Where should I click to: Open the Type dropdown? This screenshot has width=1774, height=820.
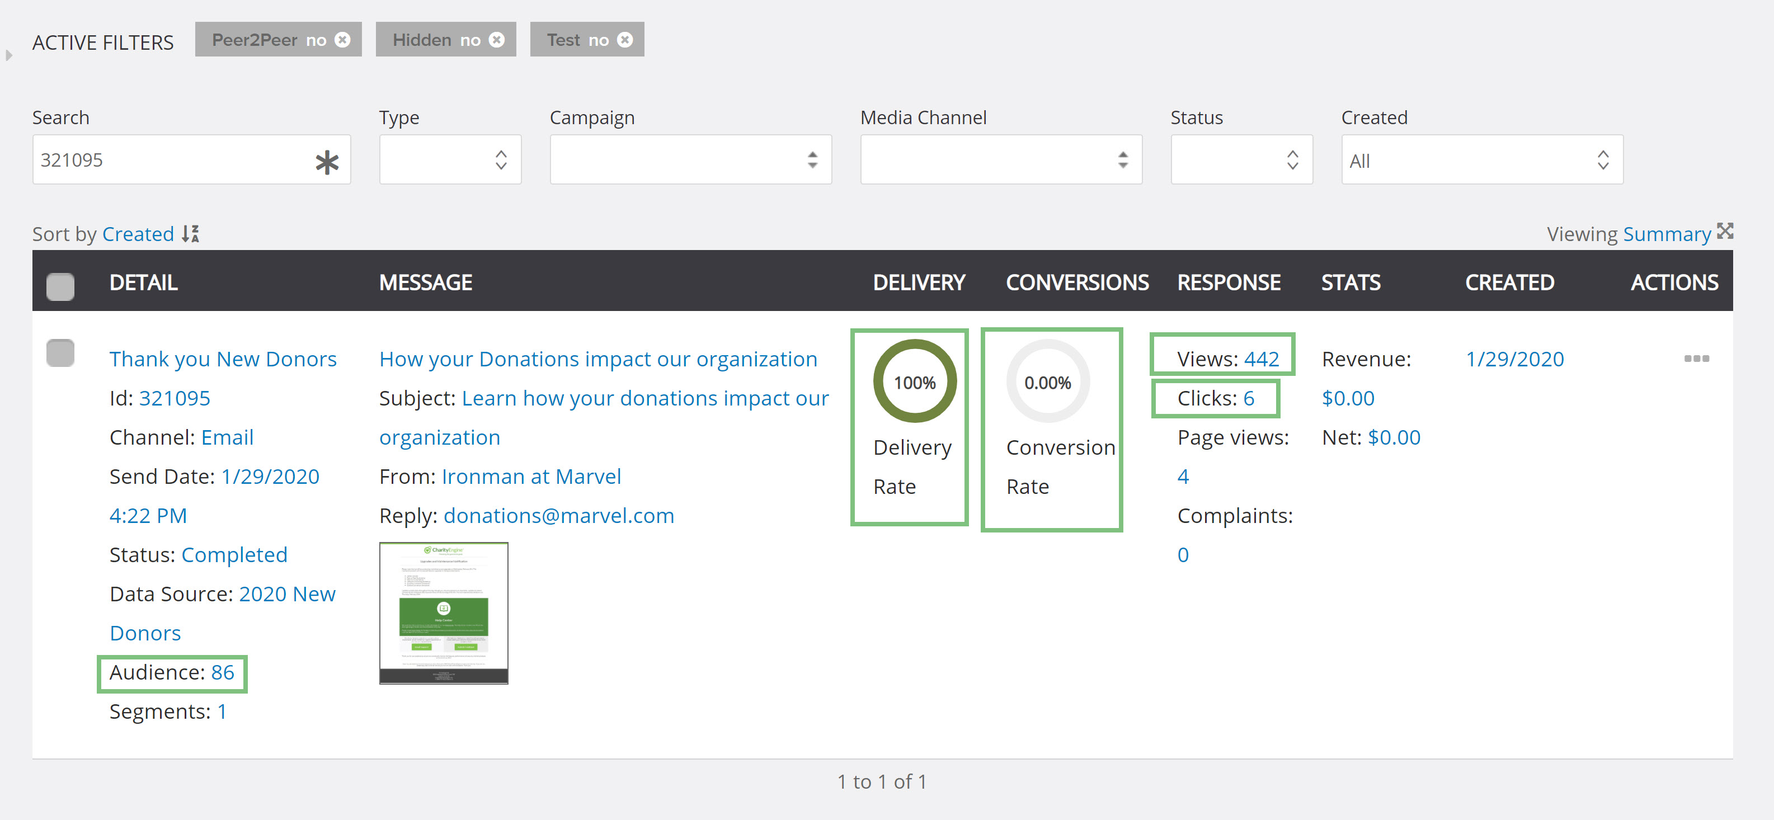coord(450,160)
